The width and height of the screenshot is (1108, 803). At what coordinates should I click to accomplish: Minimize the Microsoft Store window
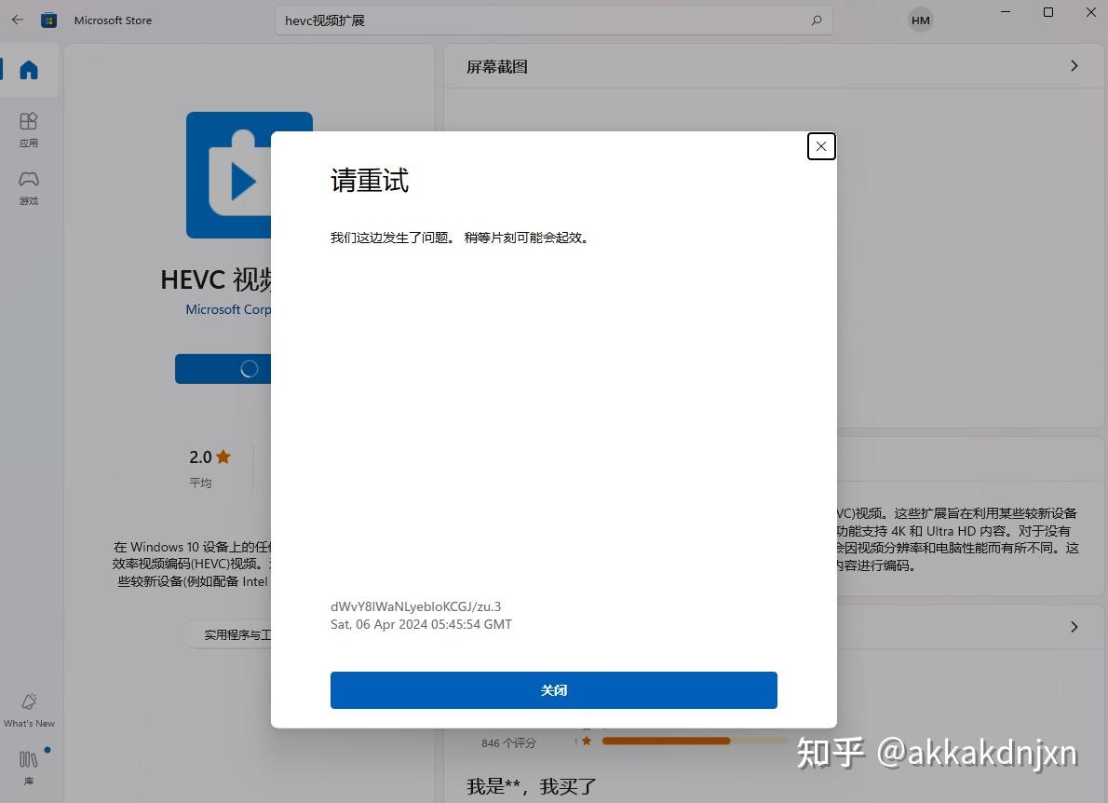pos(1006,12)
